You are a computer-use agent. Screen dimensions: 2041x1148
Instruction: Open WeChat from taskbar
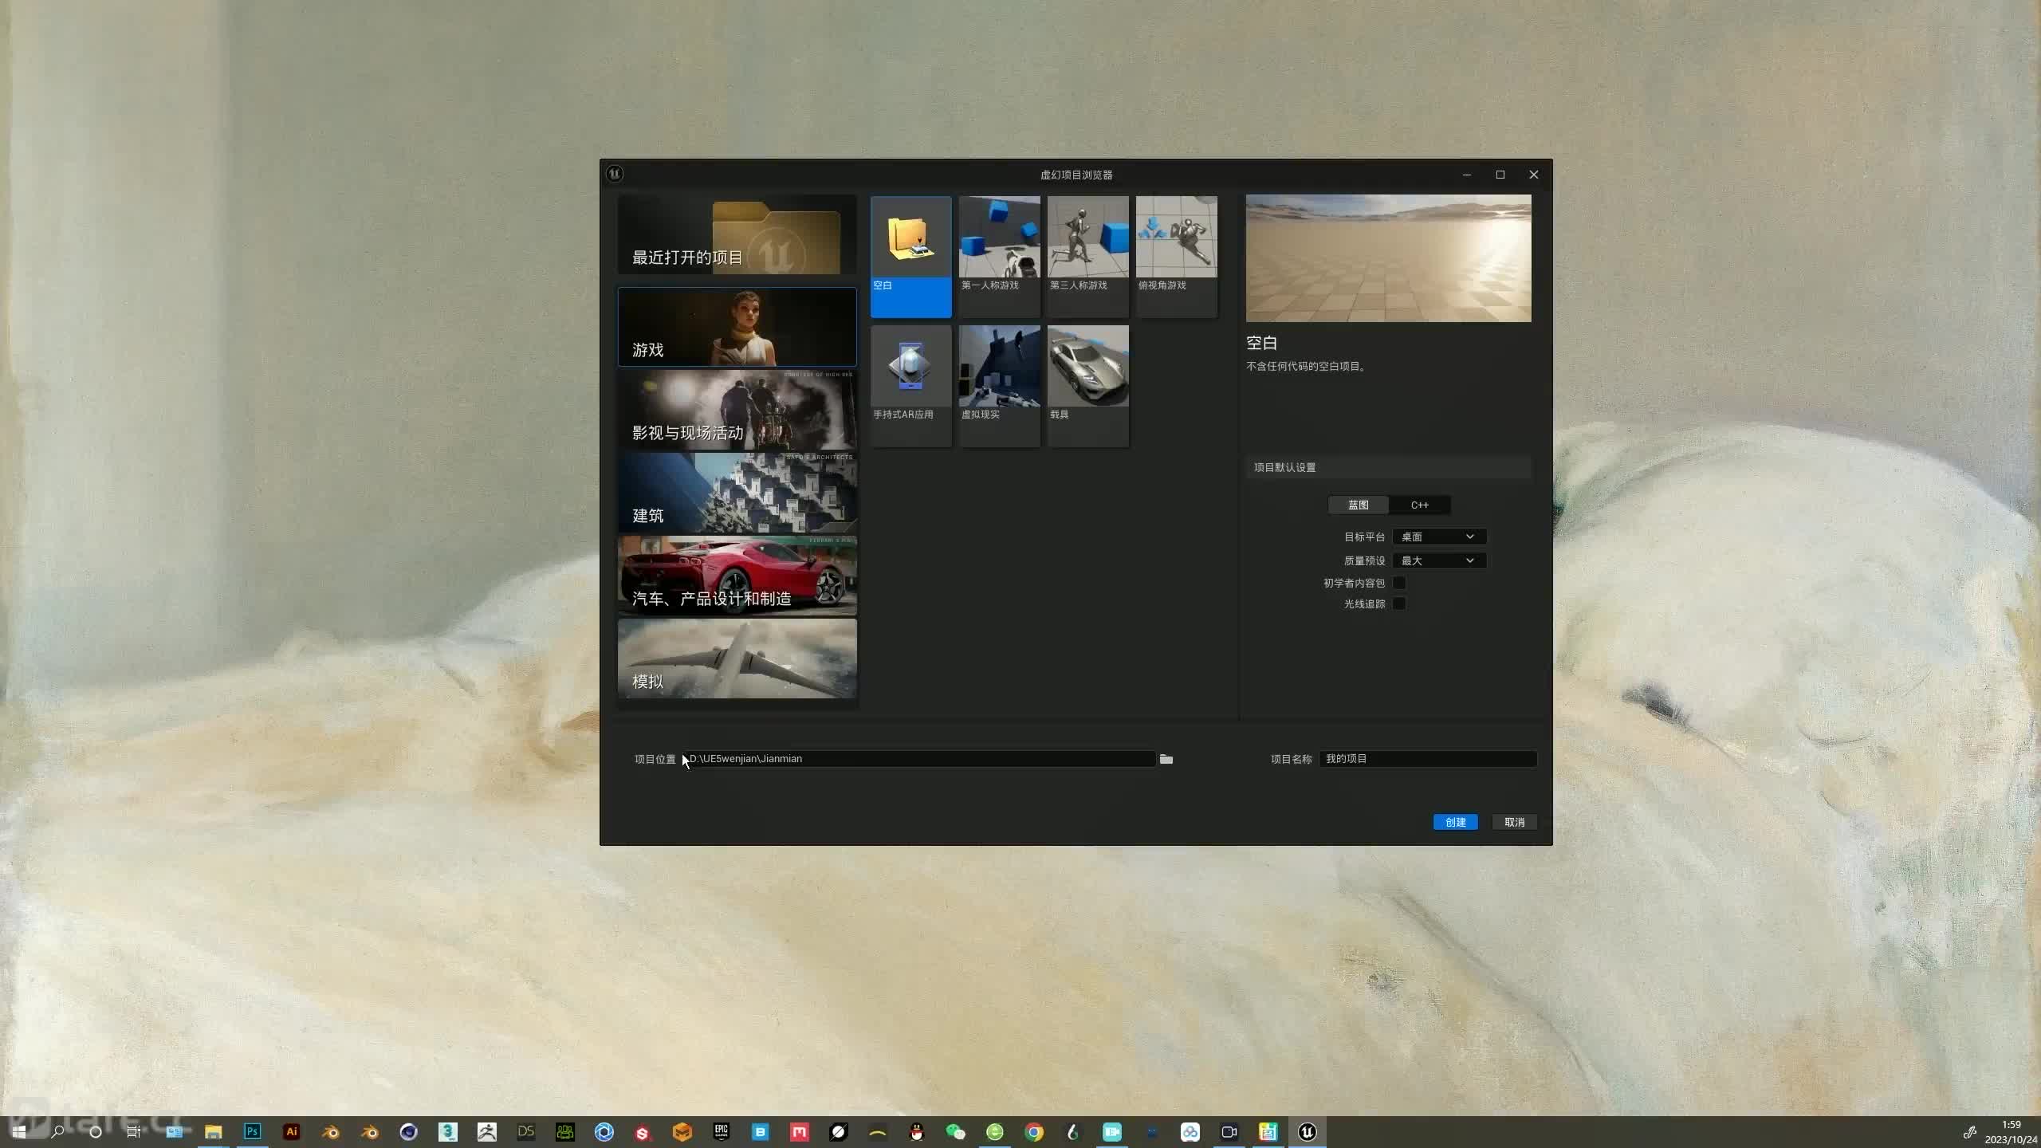(955, 1132)
